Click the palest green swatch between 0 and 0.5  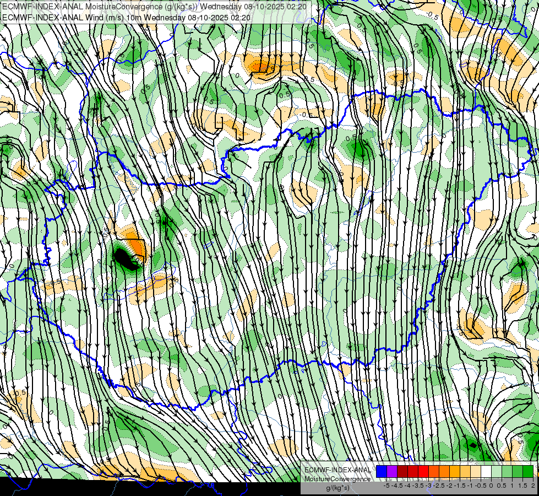[x=497, y=472]
